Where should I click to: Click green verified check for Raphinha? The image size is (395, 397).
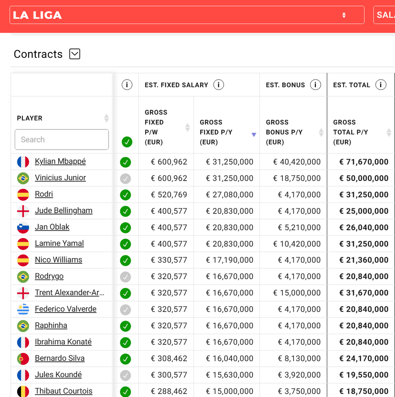click(125, 326)
